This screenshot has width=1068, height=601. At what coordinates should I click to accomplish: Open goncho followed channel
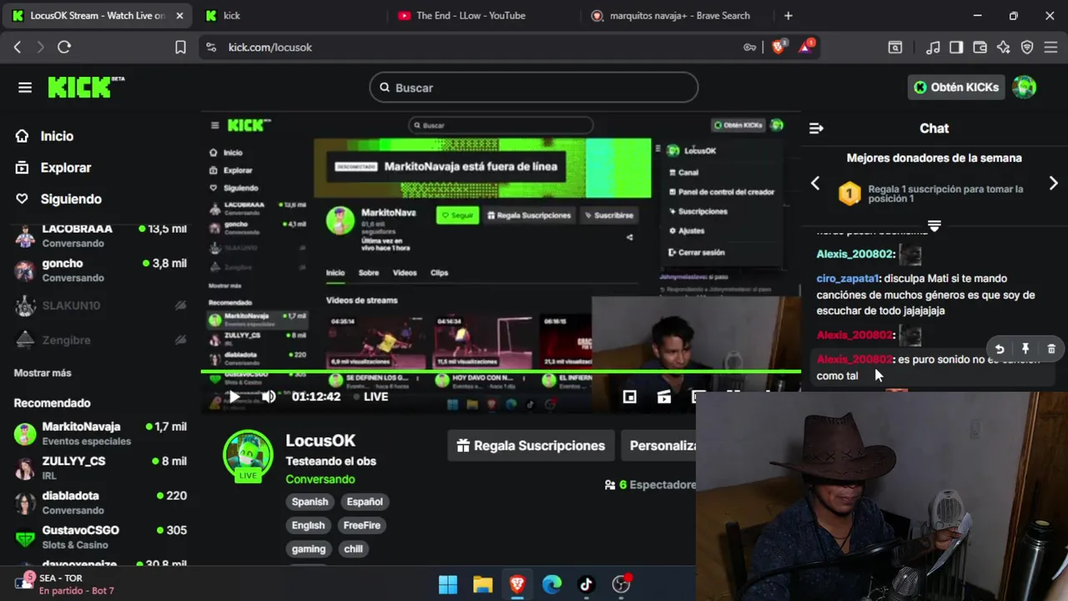point(100,270)
